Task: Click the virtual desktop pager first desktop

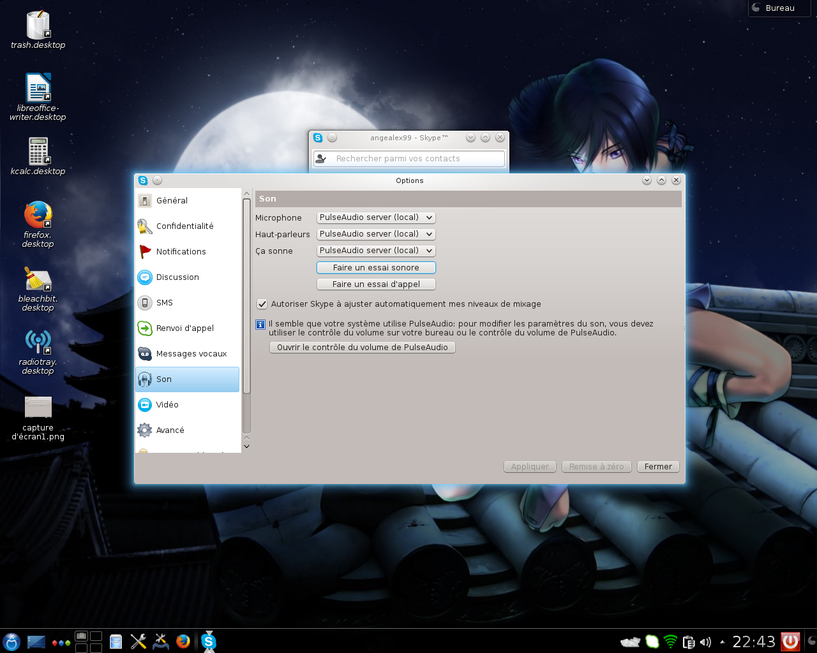Action: click(x=81, y=636)
